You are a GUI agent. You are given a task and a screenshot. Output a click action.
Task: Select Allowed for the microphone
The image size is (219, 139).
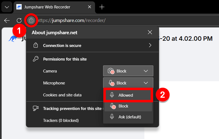(128, 95)
